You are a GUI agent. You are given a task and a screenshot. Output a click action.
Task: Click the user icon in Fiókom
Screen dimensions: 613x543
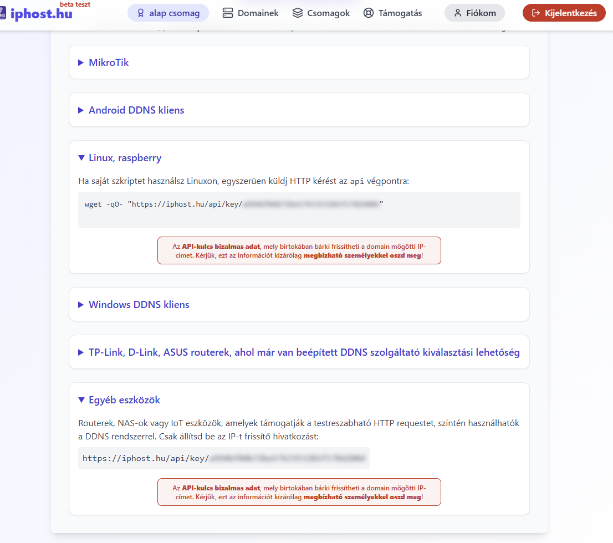pyautogui.click(x=457, y=13)
